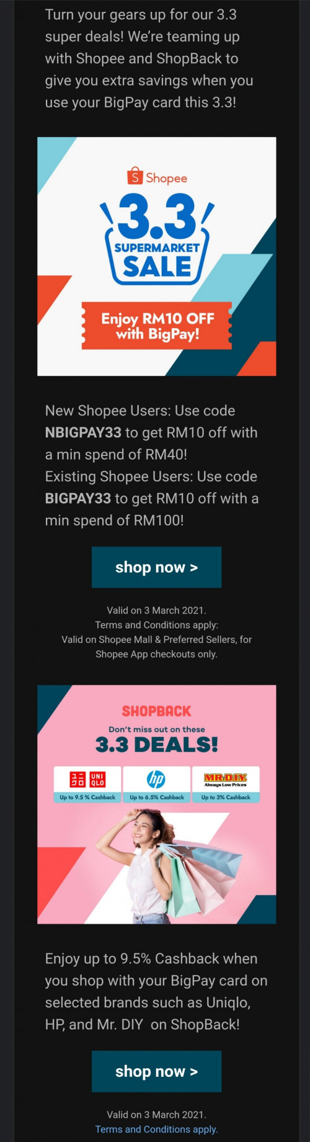The width and height of the screenshot is (310, 1142).
Task: Tap the MR.DIY logo tile
Action: pos(226,779)
